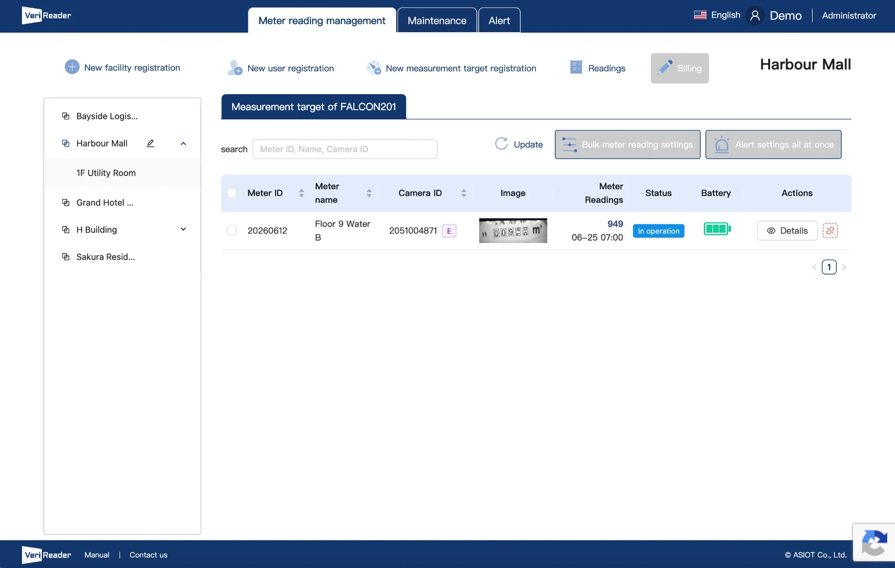Select page 1 in pagination

829,267
